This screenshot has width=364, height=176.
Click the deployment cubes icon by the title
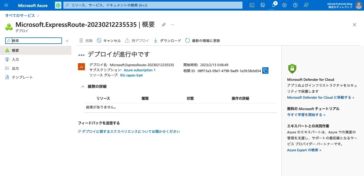(9, 27)
